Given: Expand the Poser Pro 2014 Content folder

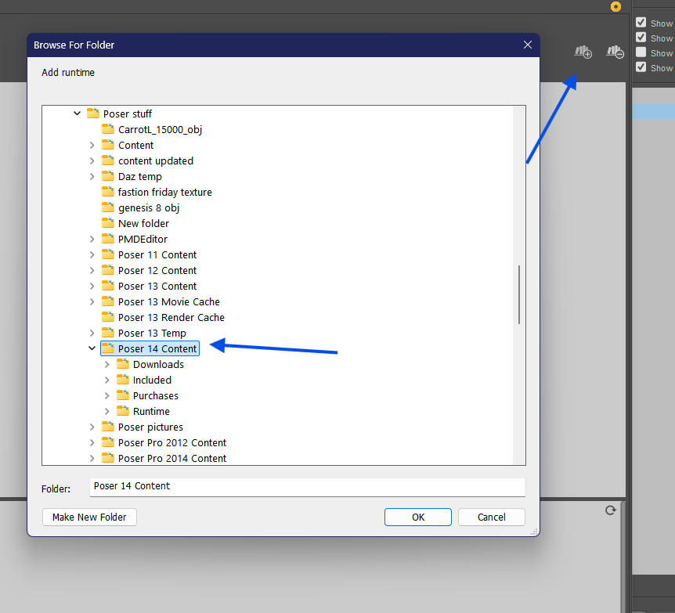Looking at the screenshot, I should [92, 459].
